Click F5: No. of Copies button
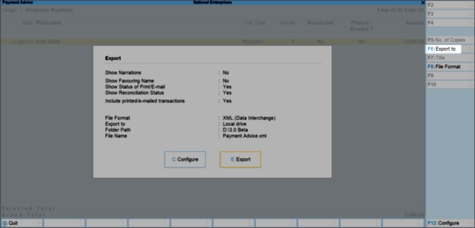The width and height of the screenshot is (475, 228). pyautogui.click(x=450, y=40)
